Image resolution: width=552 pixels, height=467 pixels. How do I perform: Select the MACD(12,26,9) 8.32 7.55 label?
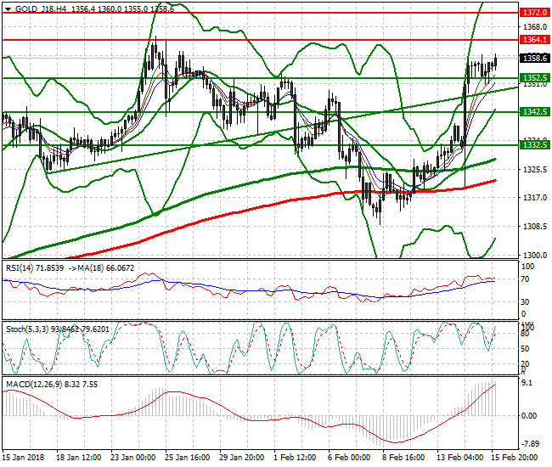[x=52, y=385]
